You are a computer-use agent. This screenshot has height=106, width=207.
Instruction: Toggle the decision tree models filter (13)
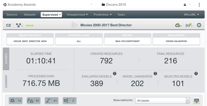[x=16, y=101]
